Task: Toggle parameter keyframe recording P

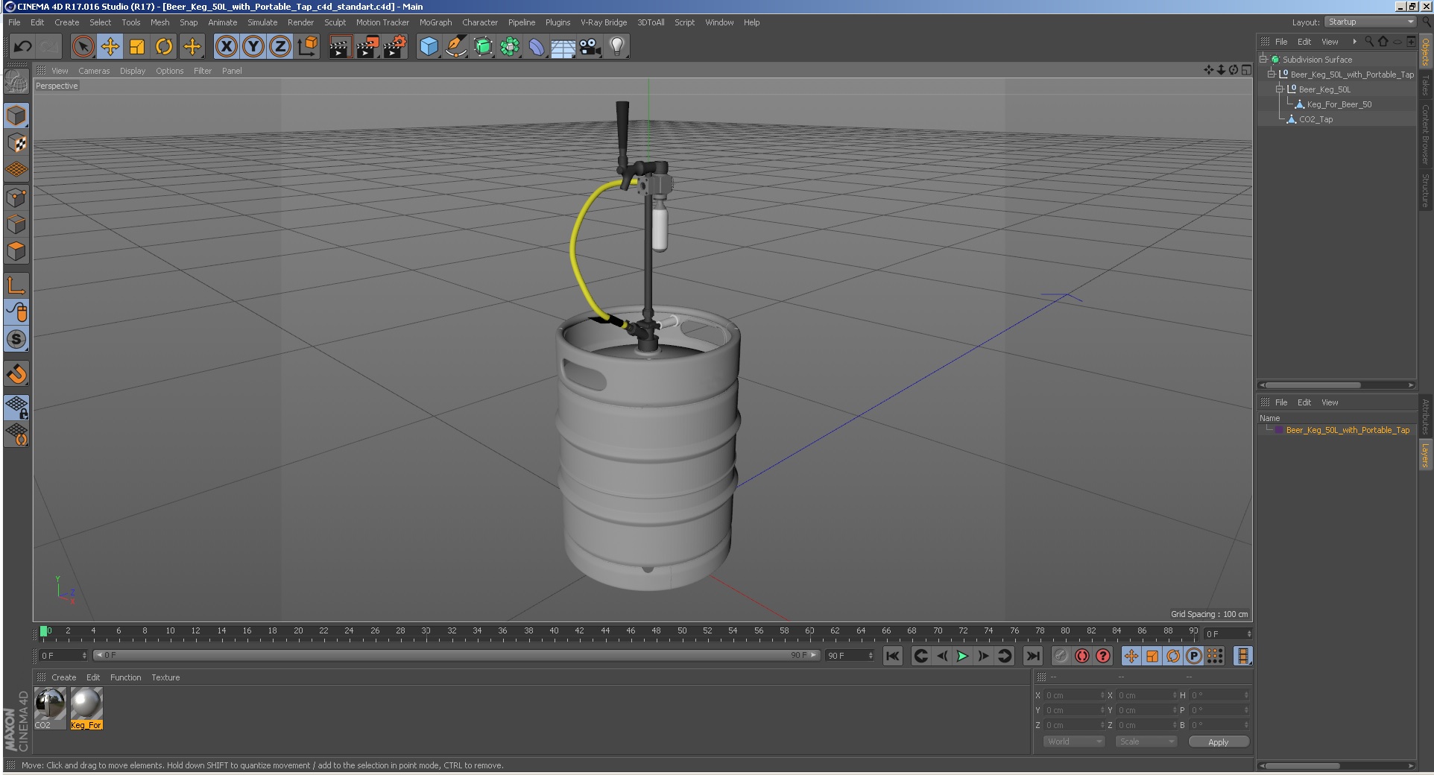Action: [x=1194, y=656]
